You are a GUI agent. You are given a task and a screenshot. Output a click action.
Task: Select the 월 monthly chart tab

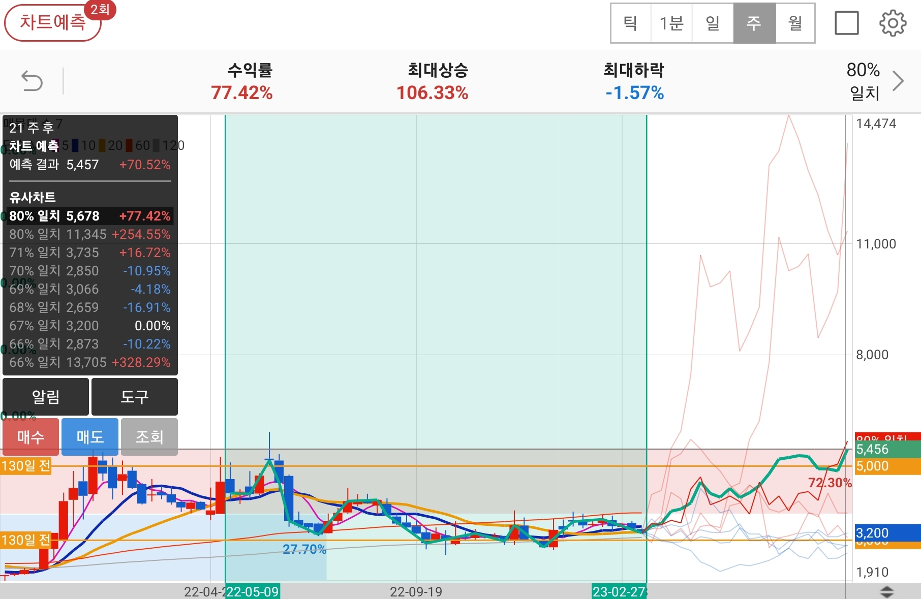795,23
